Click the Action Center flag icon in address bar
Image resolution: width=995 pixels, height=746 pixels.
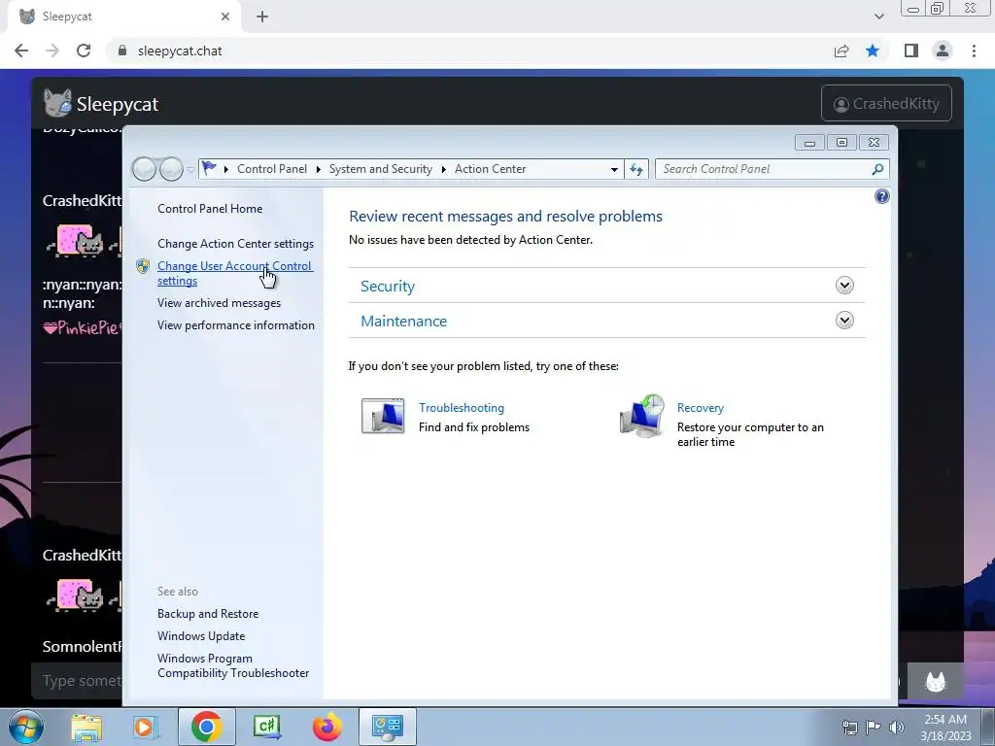[x=209, y=168]
